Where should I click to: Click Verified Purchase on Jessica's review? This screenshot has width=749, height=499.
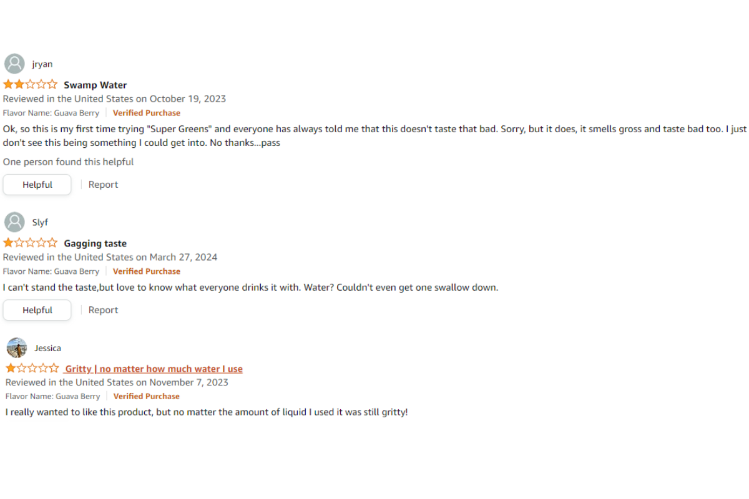pos(146,396)
